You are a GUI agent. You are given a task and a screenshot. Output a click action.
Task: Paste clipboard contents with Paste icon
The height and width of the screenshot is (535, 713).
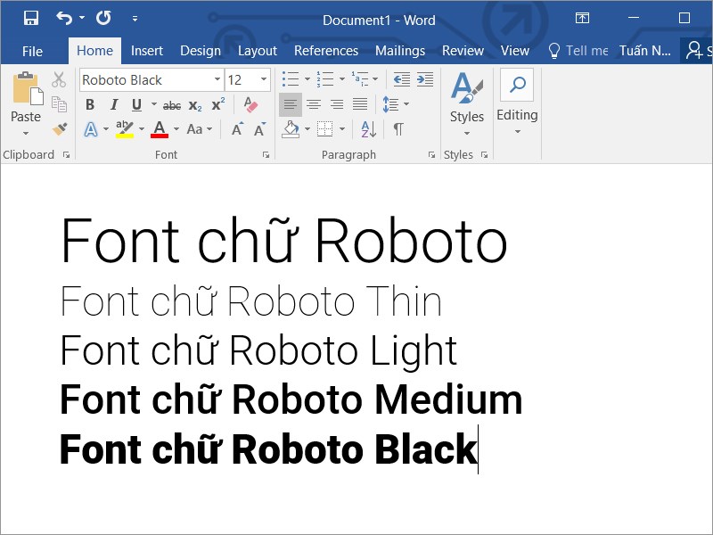click(27, 88)
